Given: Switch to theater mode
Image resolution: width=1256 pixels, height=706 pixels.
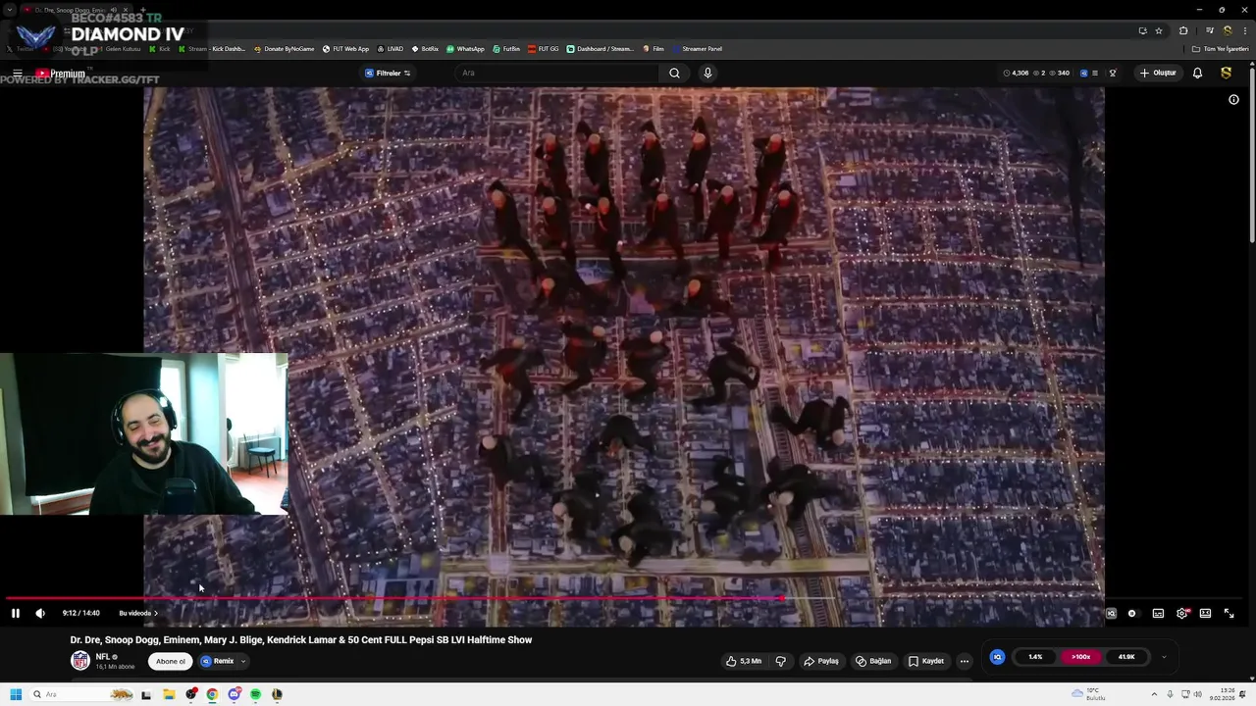Looking at the screenshot, I should click(1205, 613).
